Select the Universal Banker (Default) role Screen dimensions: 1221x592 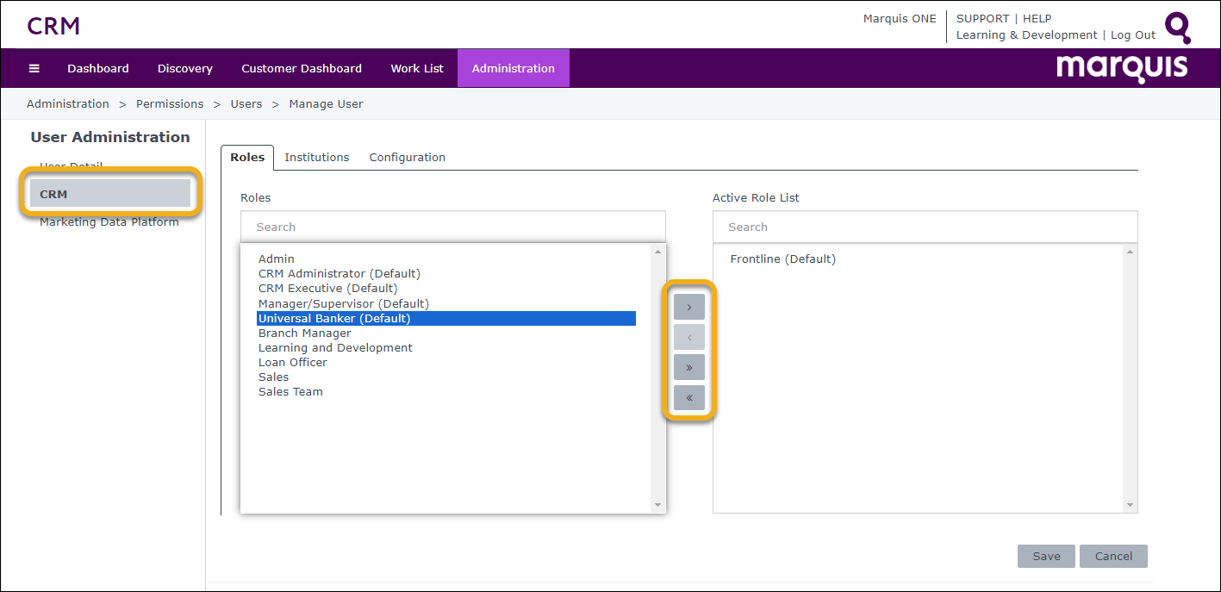pyautogui.click(x=446, y=319)
